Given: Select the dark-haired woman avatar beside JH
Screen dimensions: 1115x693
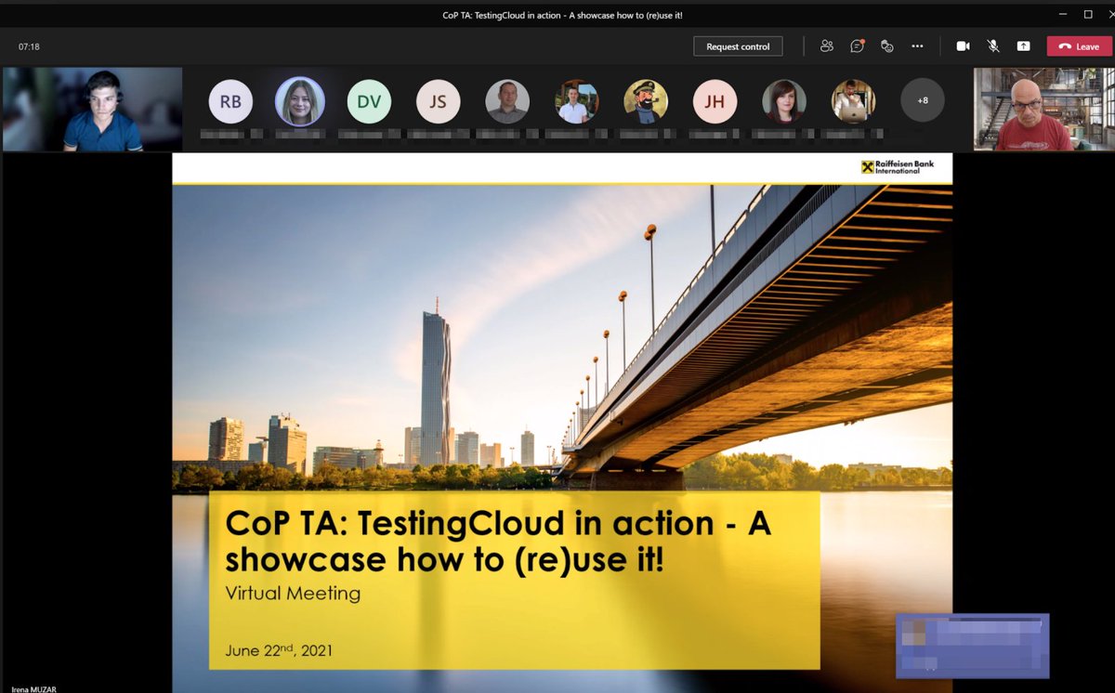Looking at the screenshot, I should (784, 101).
